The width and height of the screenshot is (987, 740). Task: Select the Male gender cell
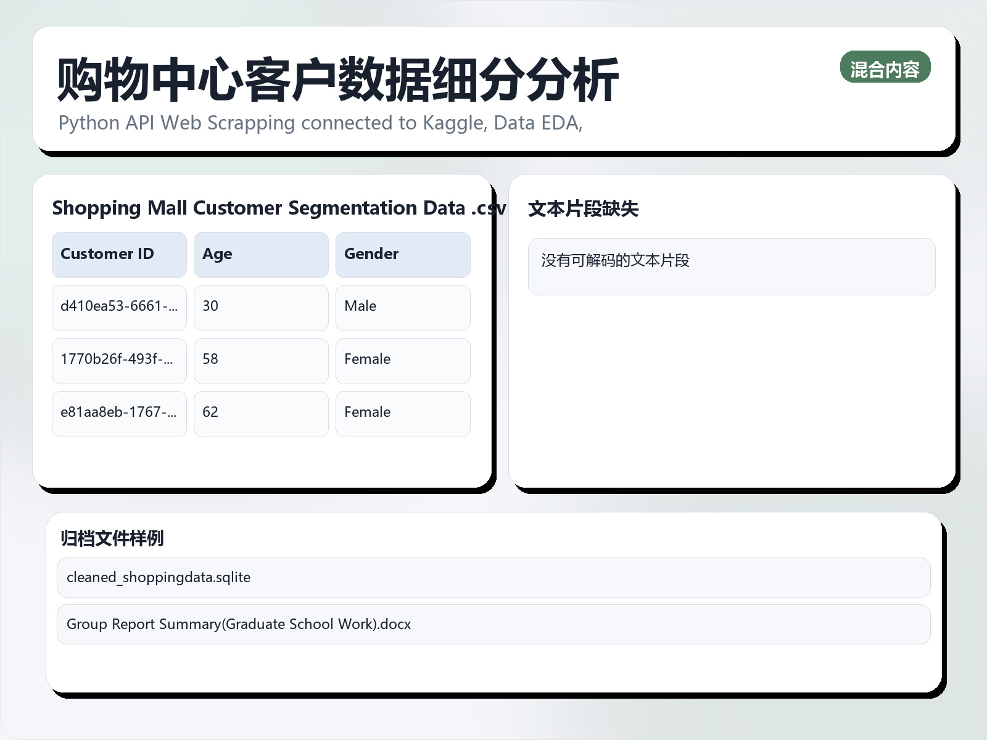click(402, 307)
